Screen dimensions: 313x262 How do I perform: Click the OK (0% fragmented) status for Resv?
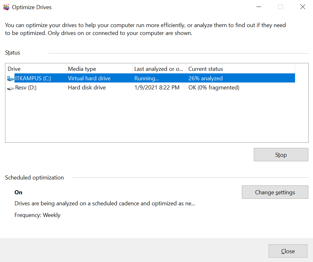coord(214,88)
